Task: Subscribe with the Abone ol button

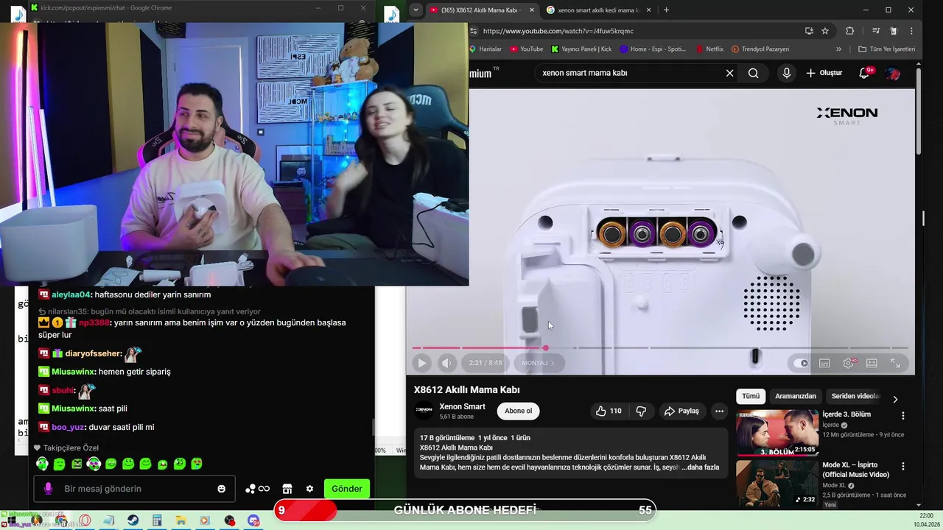Action: (518, 411)
